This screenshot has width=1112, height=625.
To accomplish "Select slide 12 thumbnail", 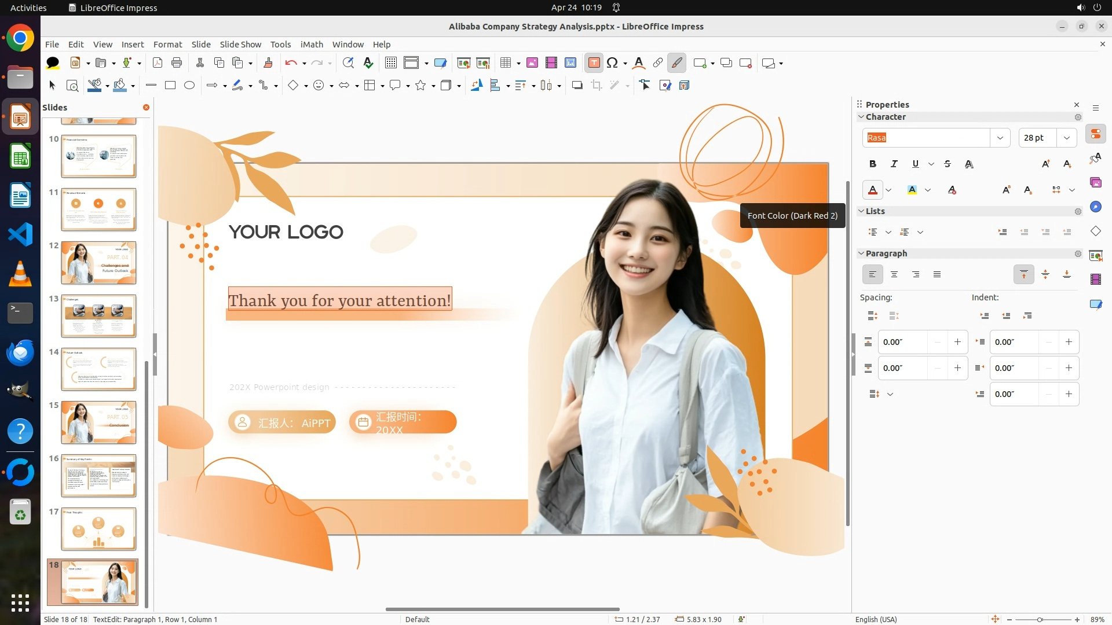I will click(98, 263).
